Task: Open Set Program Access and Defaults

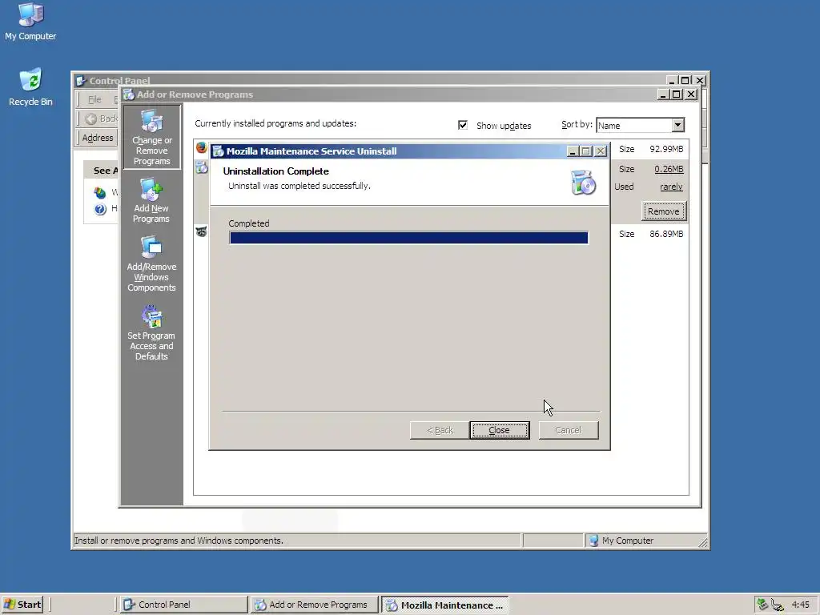Action: (x=151, y=333)
